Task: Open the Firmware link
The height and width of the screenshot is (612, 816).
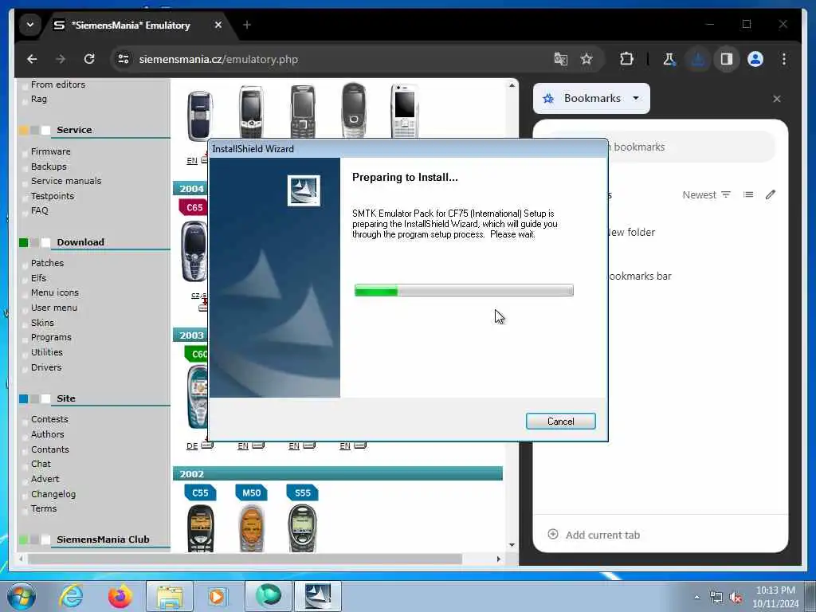Action: click(x=50, y=151)
